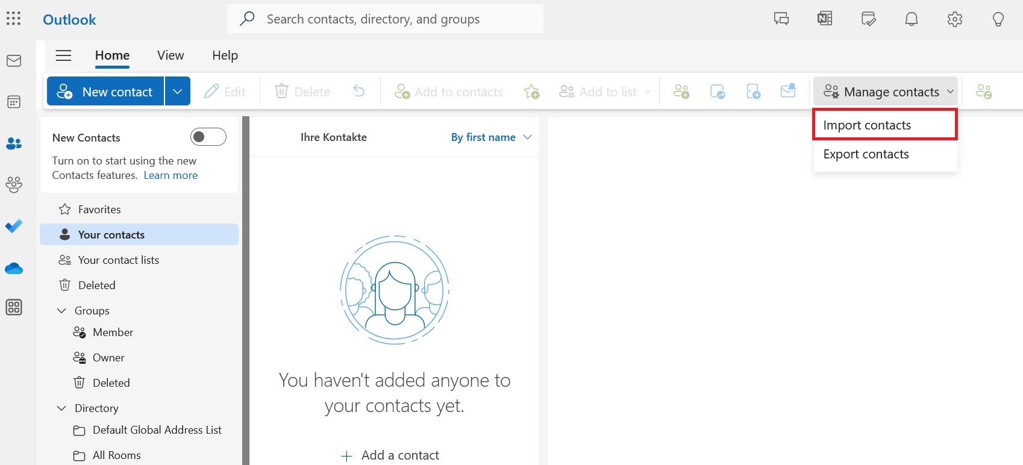The image size is (1023, 465).
Task: Click the Add a contact button
Action: [x=390, y=455]
